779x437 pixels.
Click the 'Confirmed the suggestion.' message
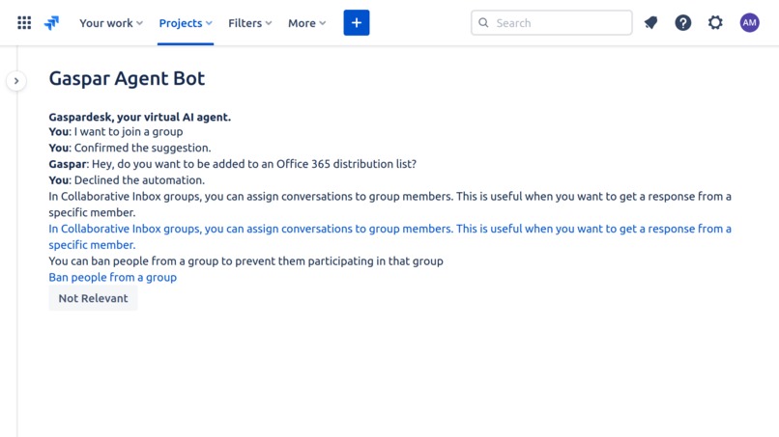[x=143, y=148]
